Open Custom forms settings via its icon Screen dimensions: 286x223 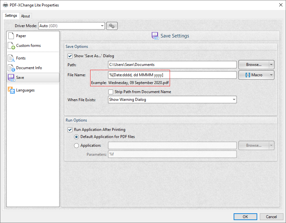11,45
